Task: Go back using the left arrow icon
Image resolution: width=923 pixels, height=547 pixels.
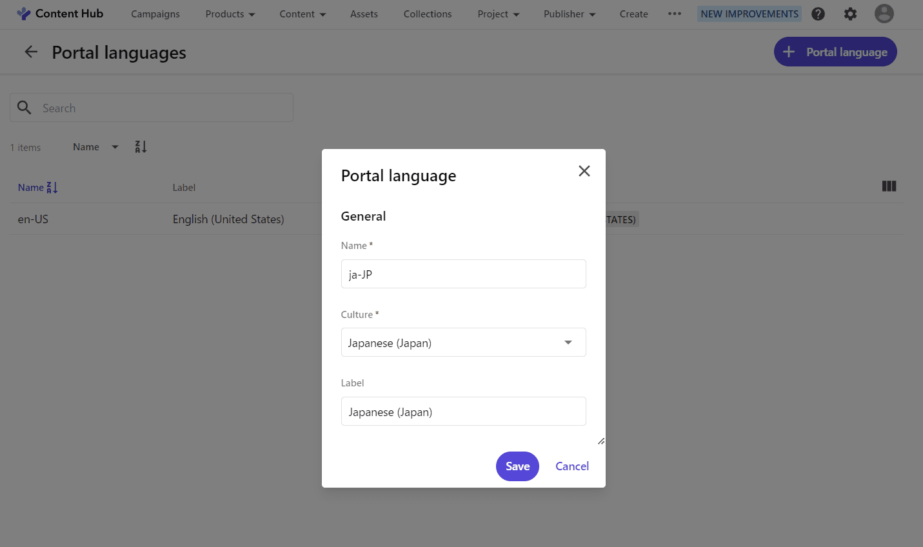Action: [31, 52]
